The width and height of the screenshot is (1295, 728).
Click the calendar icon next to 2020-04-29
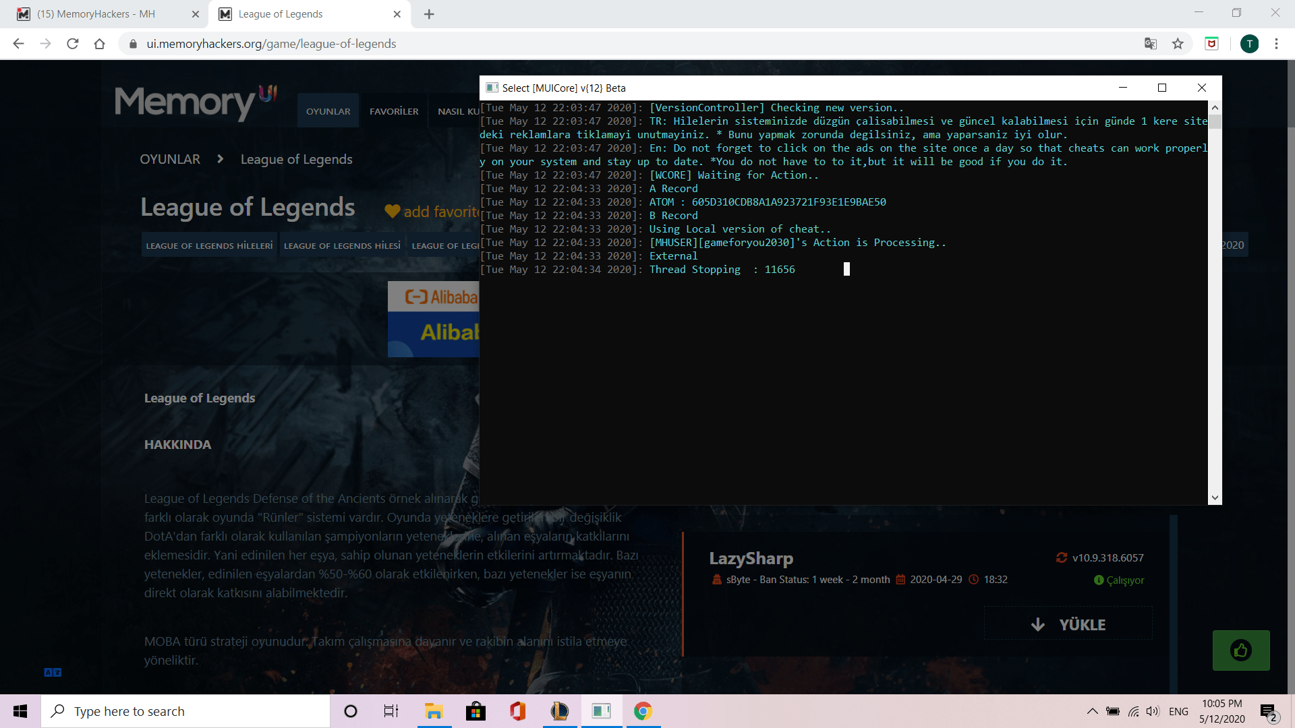[900, 579]
